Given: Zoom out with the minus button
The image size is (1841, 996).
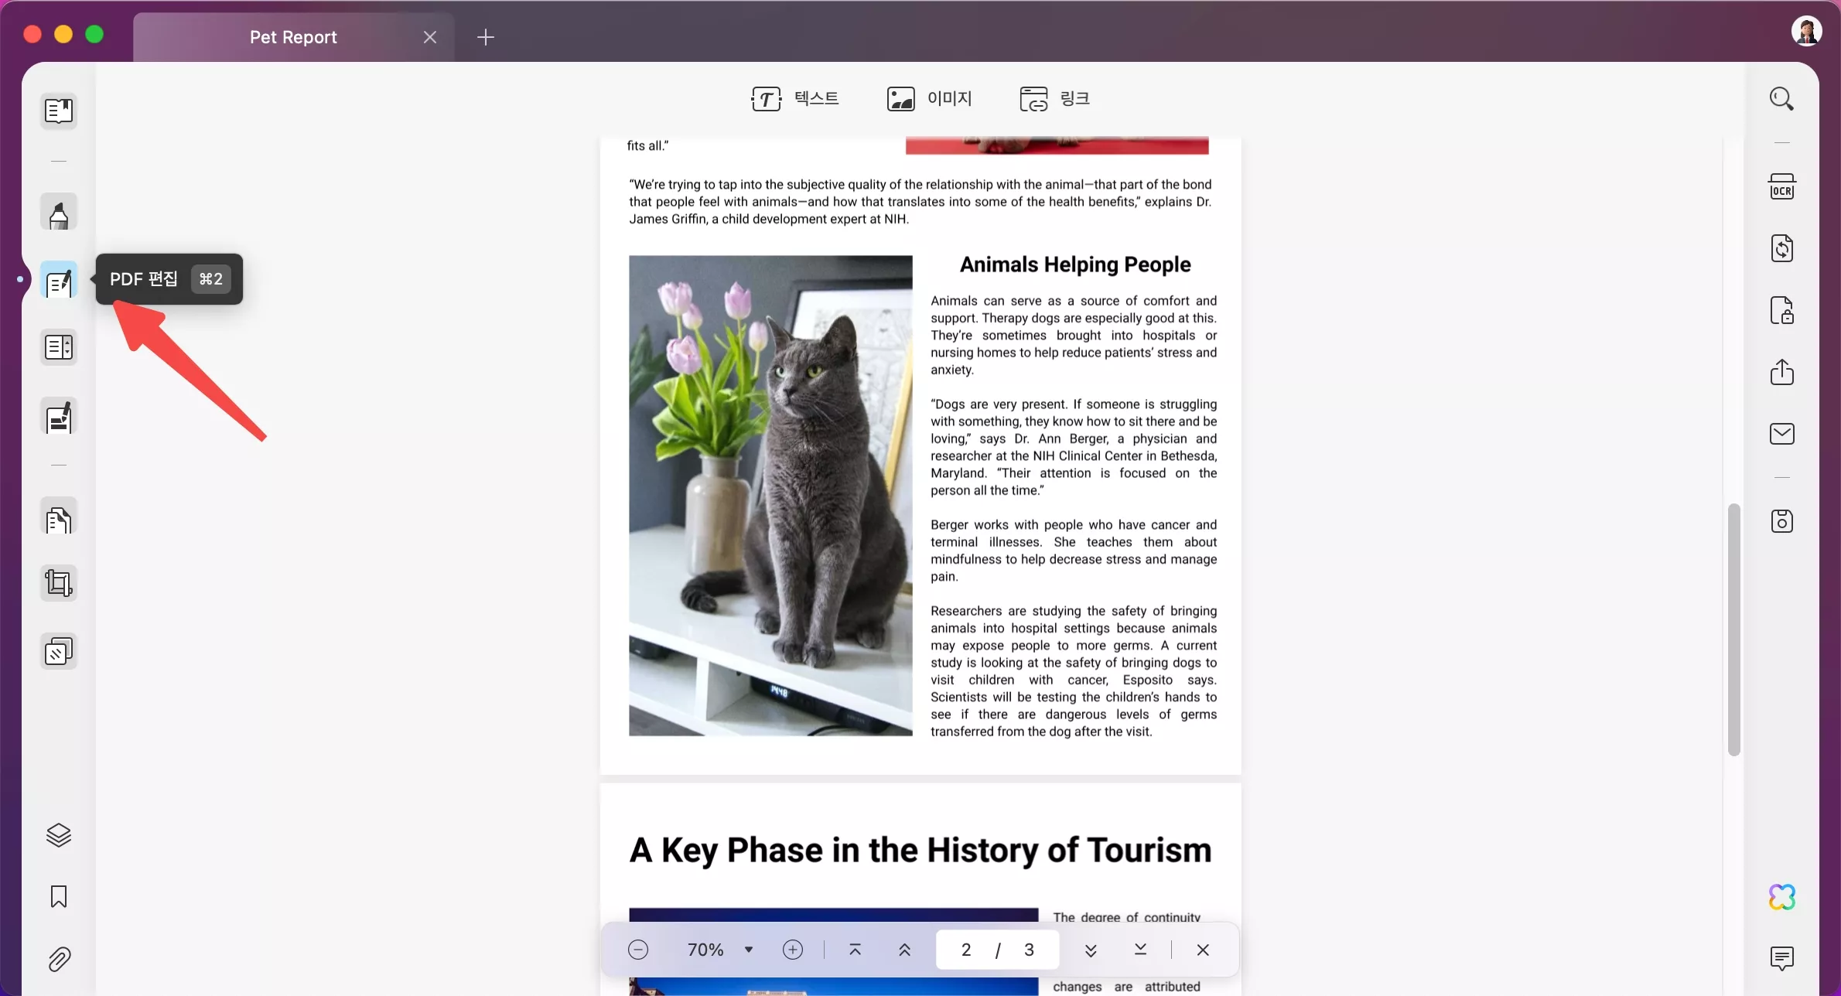Looking at the screenshot, I should 638,950.
